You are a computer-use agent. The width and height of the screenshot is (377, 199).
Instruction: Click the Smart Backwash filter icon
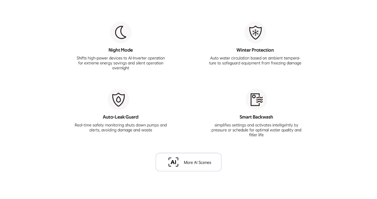point(256,99)
